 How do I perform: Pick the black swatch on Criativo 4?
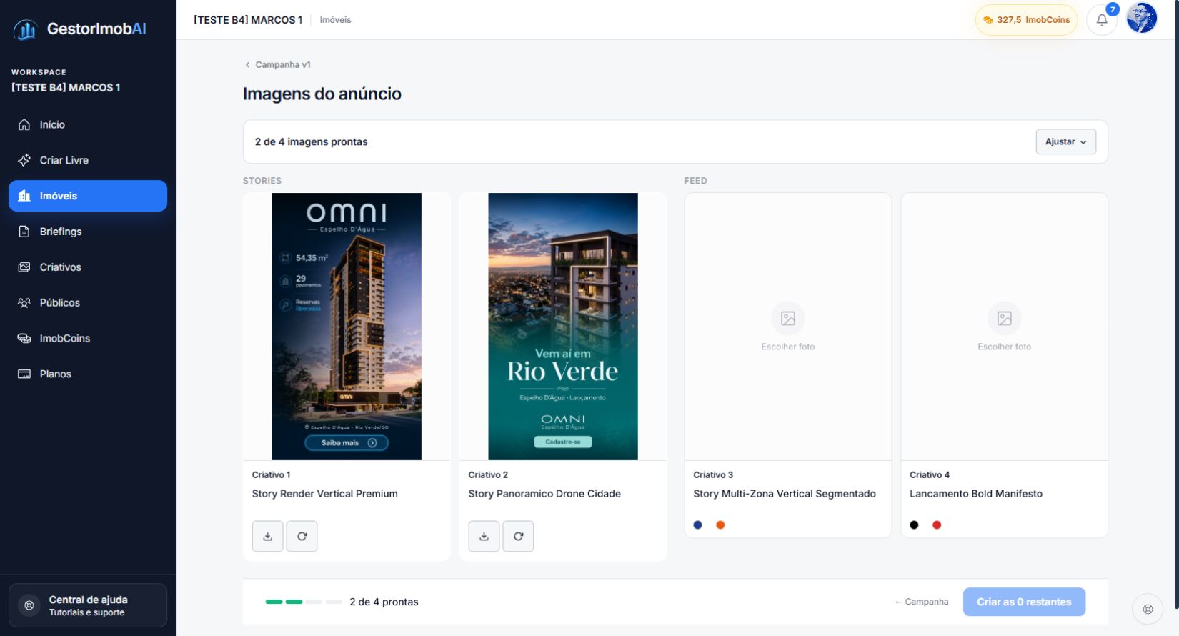click(x=915, y=525)
